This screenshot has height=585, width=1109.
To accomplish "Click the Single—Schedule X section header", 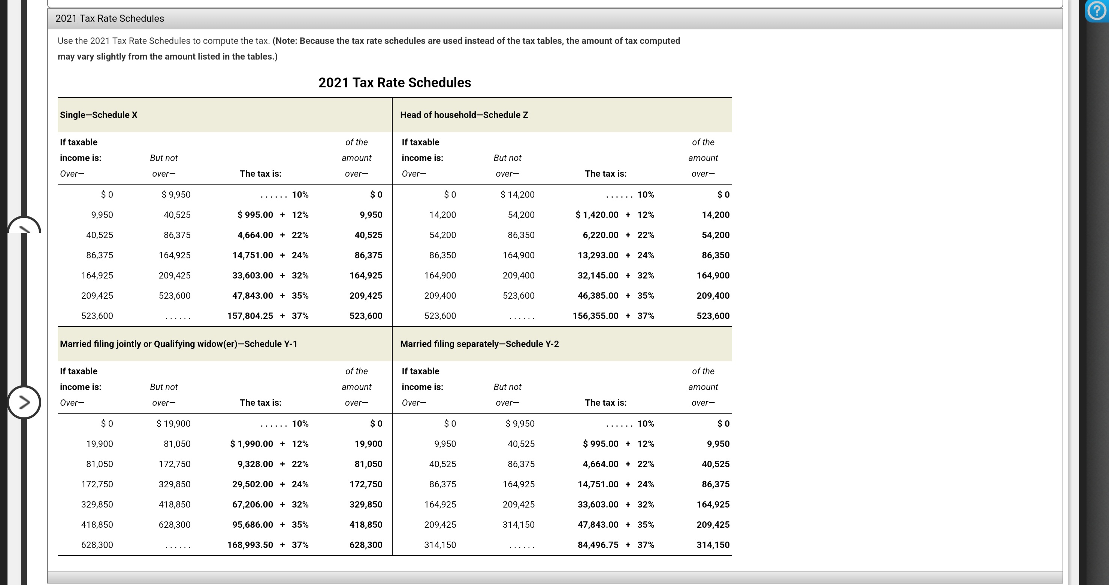I will (x=99, y=115).
